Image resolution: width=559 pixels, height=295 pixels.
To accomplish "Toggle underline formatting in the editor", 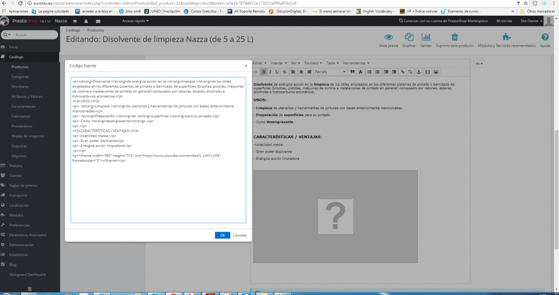I will coord(277,72).
